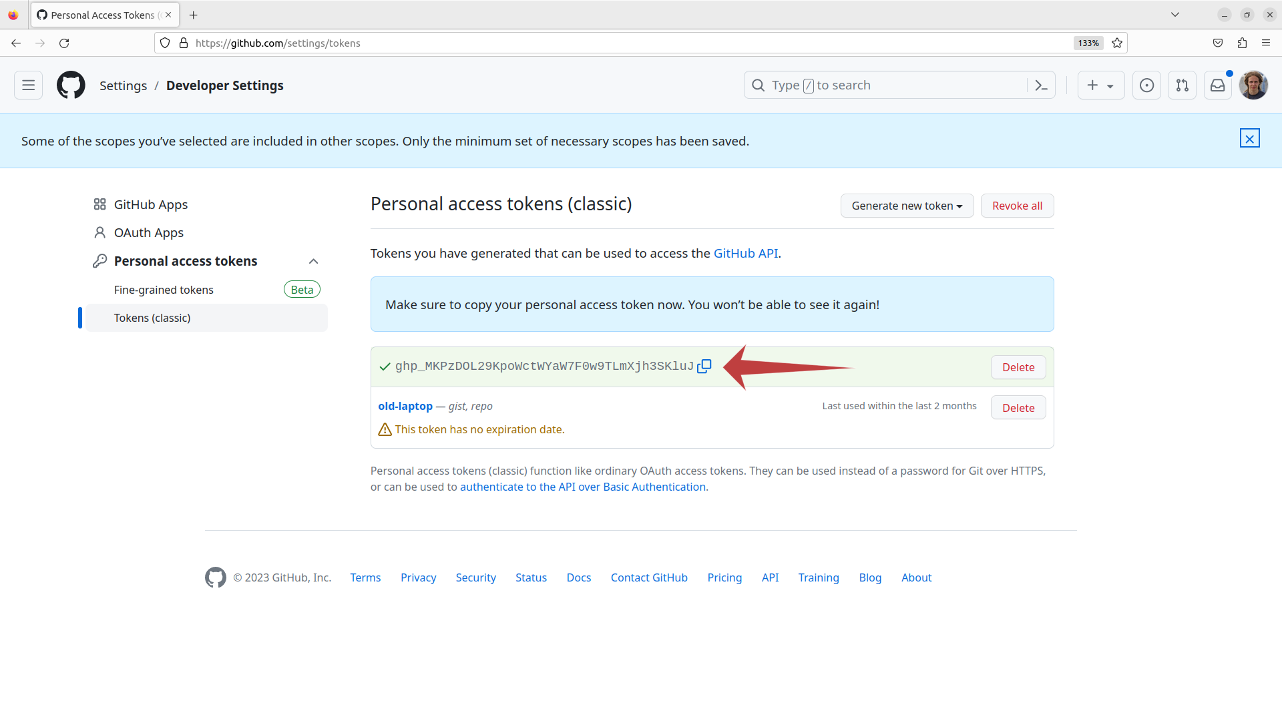Show site security lock information
The width and height of the screenshot is (1282, 703).
click(x=184, y=43)
